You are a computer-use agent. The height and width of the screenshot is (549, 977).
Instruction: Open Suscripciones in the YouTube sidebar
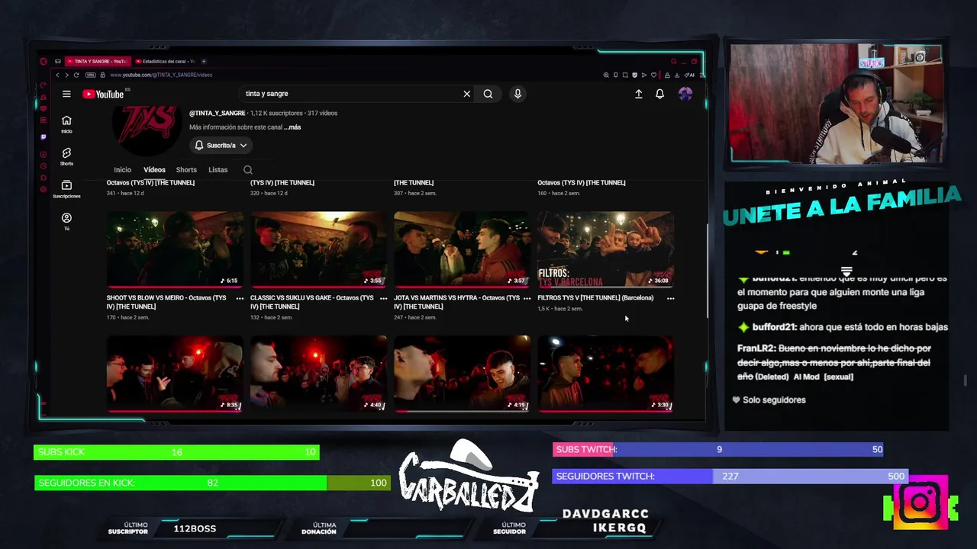66,189
